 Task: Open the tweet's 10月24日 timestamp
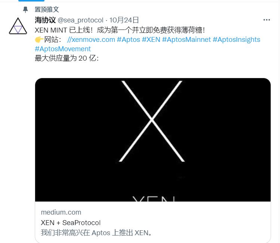click(124, 20)
